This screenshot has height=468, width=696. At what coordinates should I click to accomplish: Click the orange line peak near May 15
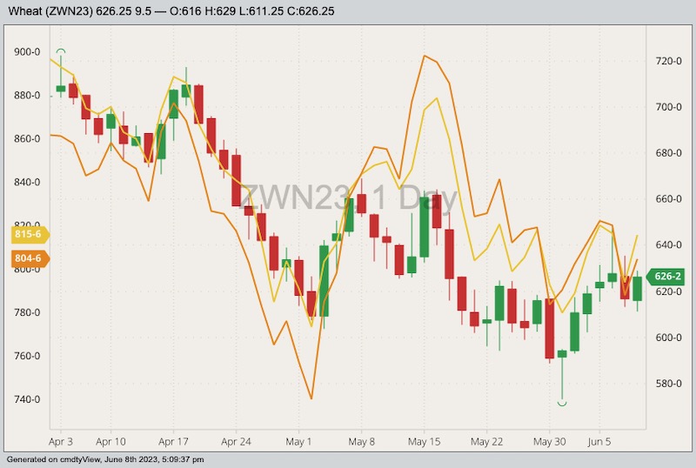pyautogui.click(x=425, y=56)
